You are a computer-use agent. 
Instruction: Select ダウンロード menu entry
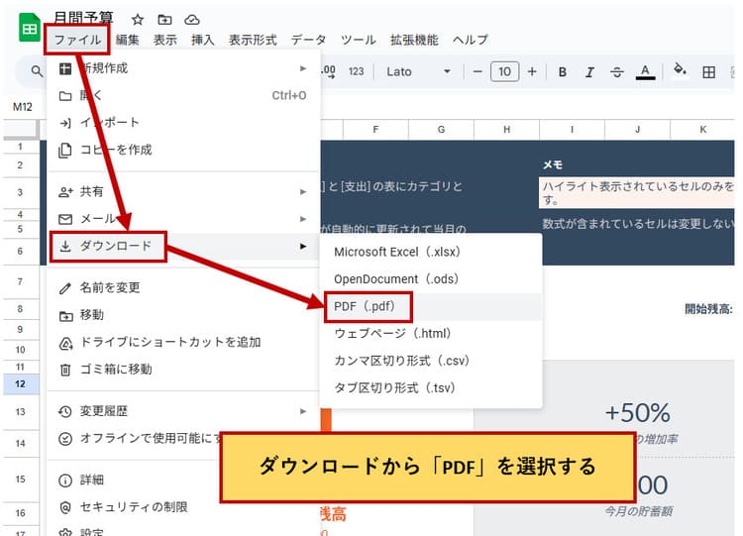coord(184,247)
